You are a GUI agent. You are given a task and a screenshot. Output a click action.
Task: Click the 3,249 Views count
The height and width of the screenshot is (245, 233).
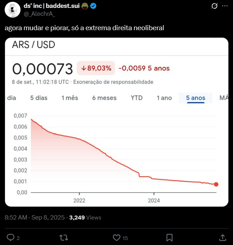click(85, 217)
